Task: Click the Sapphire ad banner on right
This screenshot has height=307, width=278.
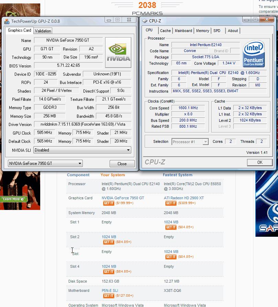Action: [x=267, y=204]
